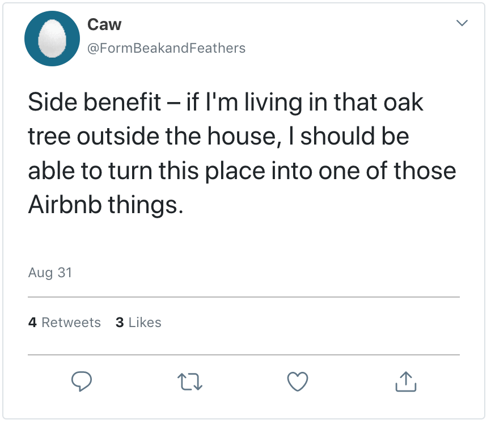View the 4 Retweets list
The height and width of the screenshot is (424, 491).
click(64, 323)
